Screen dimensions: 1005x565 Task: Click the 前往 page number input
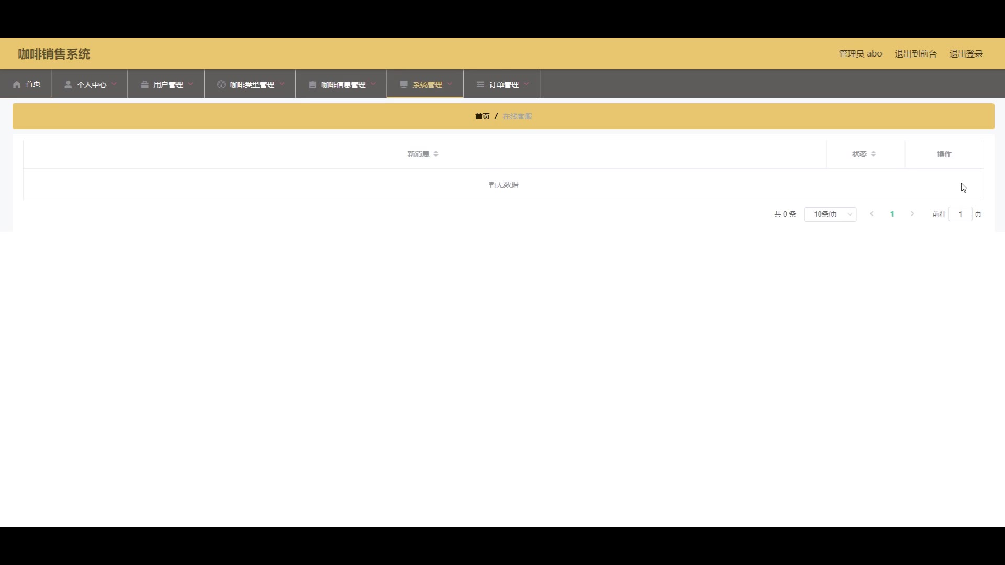(x=960, y=214)
